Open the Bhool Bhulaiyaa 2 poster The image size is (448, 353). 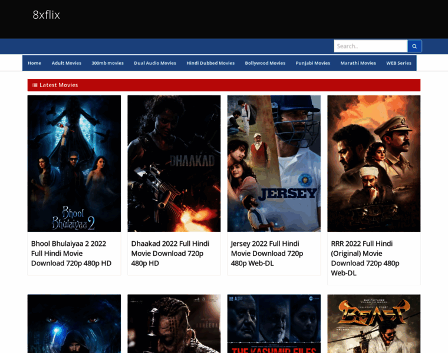click(74, 164)
